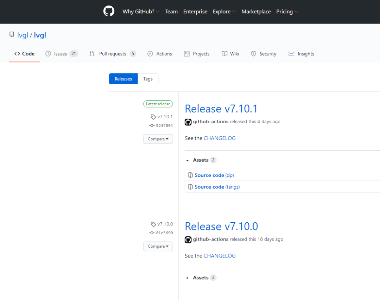The width and height of the screenshot is (380, 301).
Task: Open the Compare dropdown for v7.10.0
Action: (x=158, y=246)
